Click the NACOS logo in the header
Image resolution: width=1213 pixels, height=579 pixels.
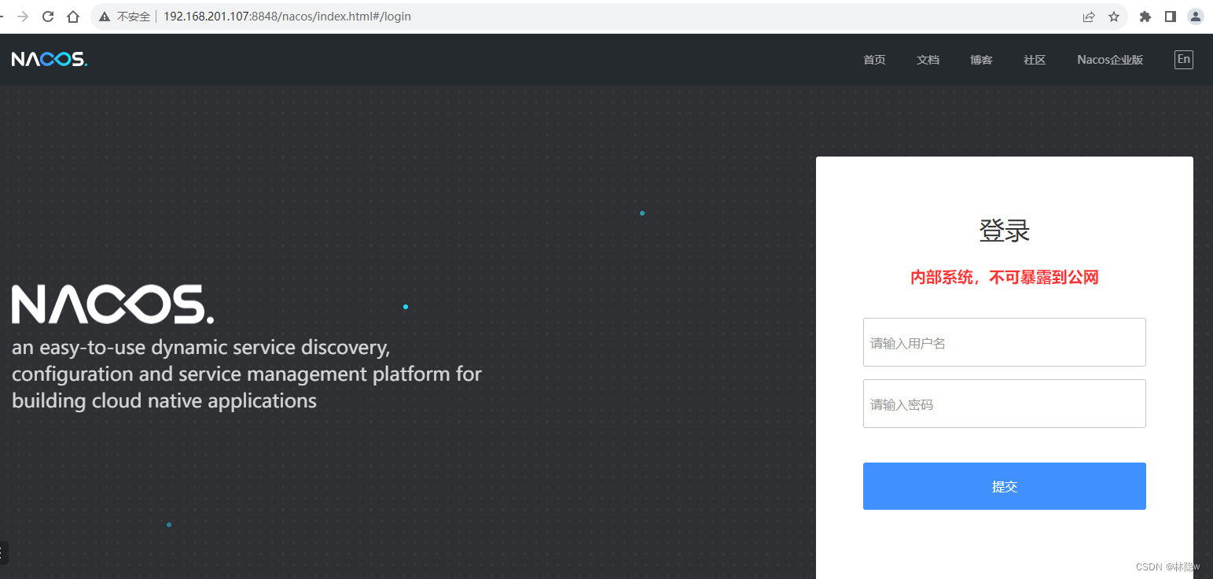click(x=49, y=58)
